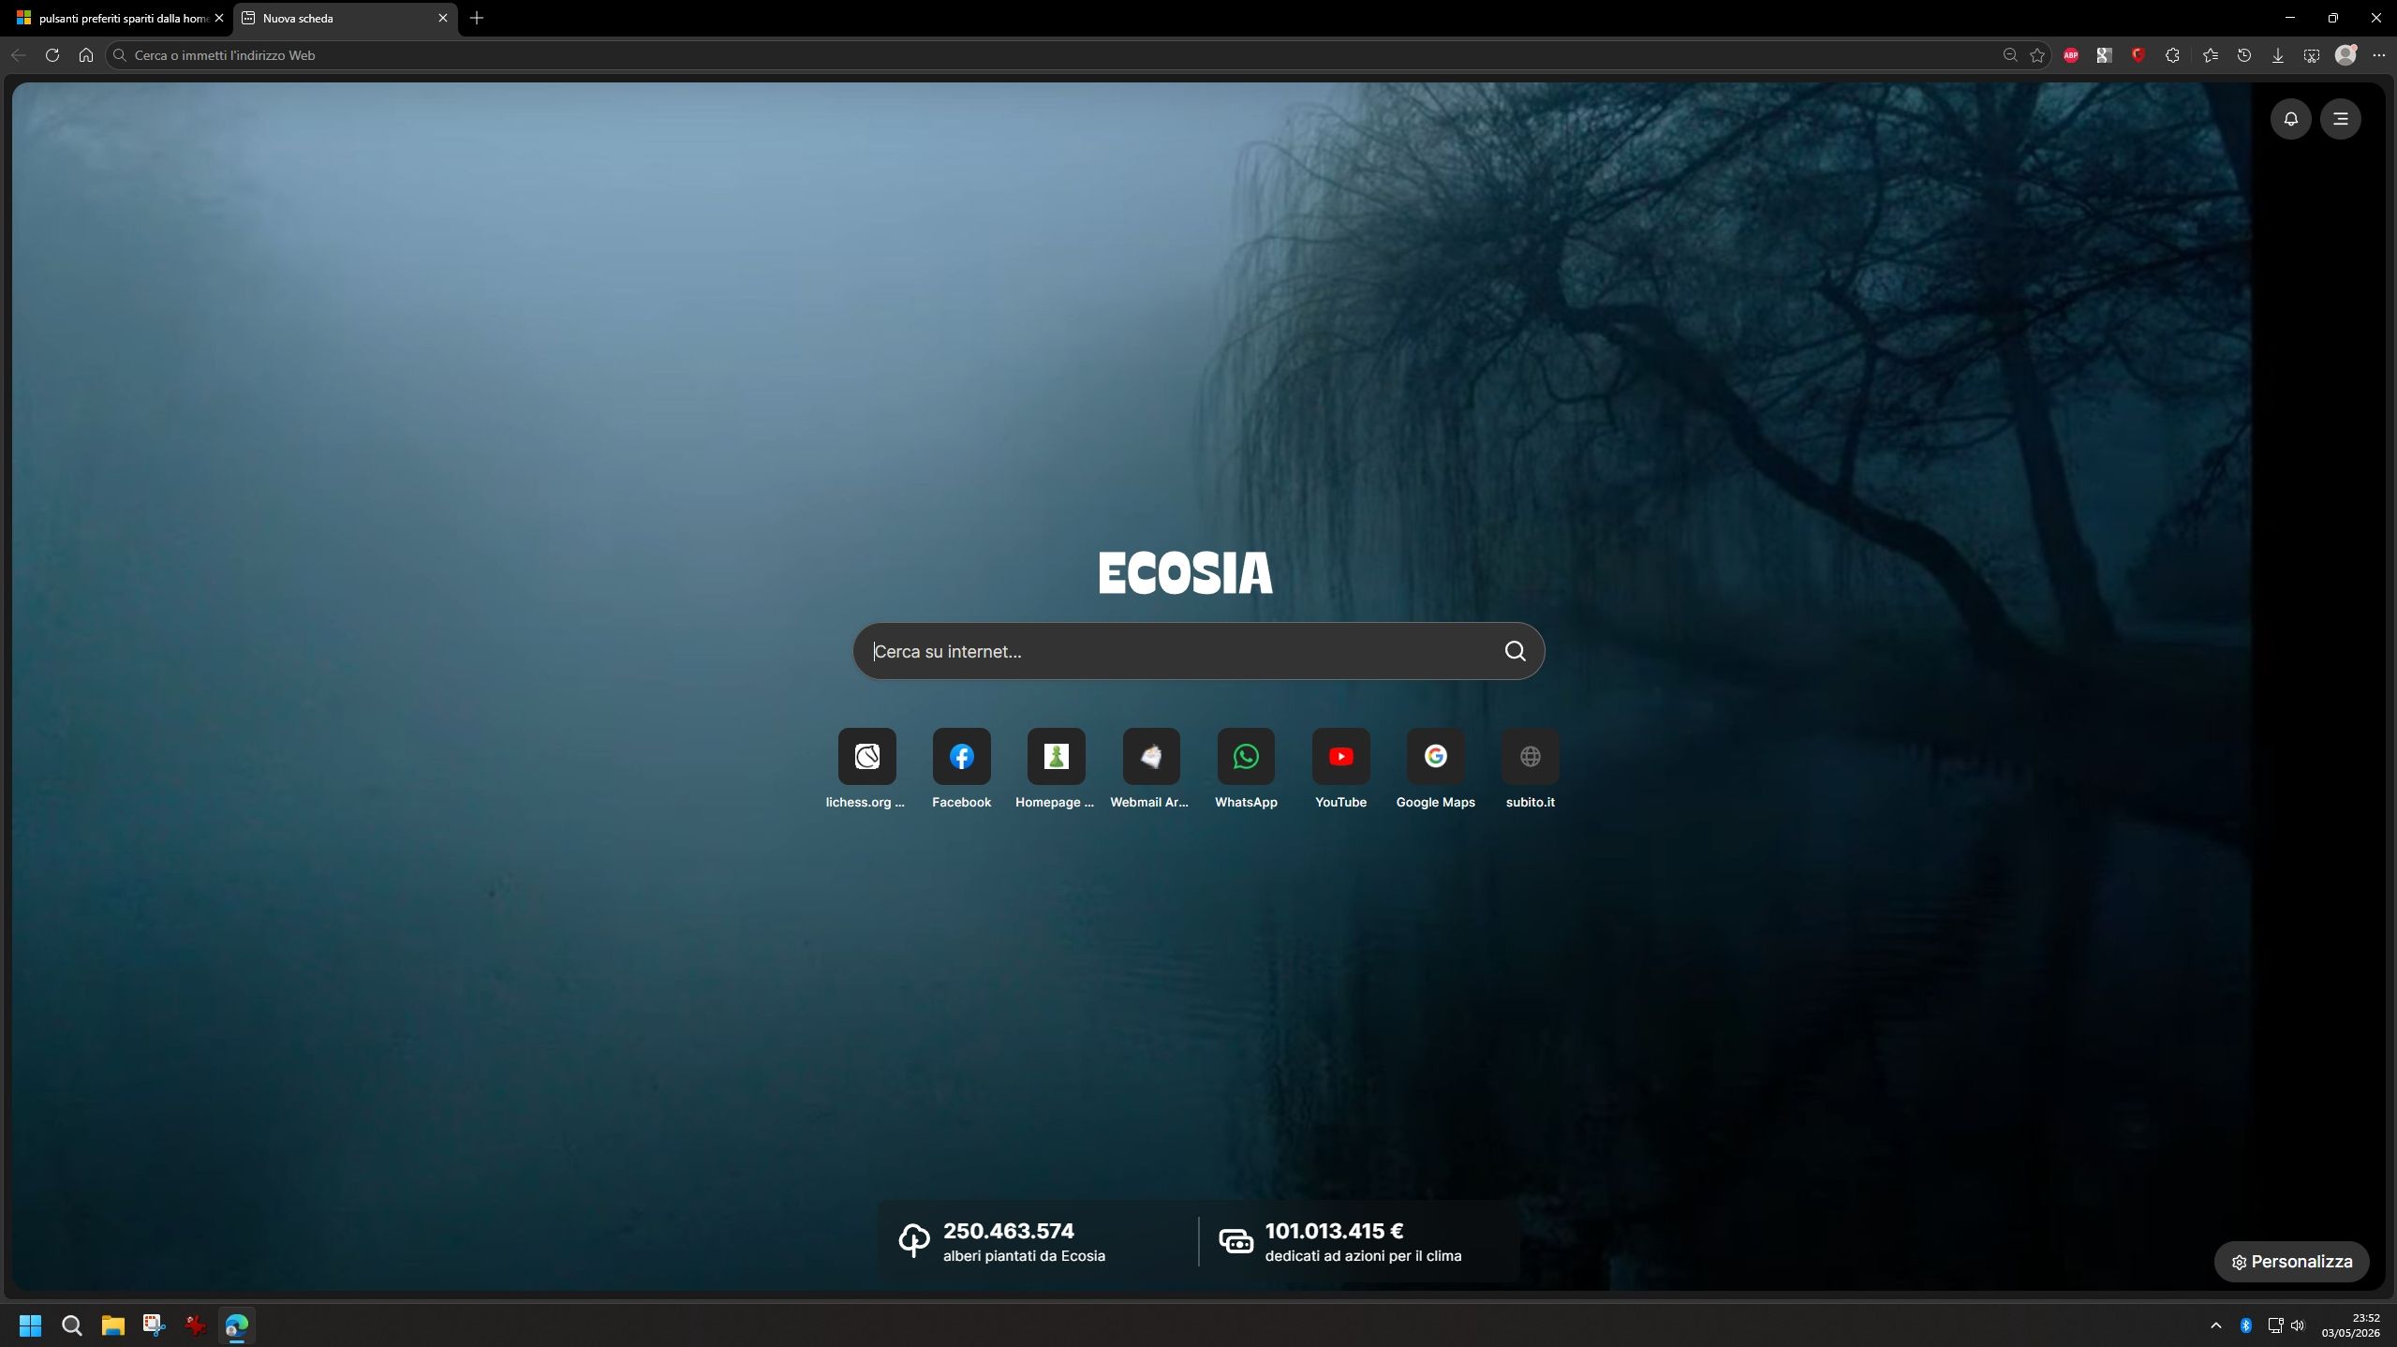2397x1347 pixels.
Task: Open the subito.it shortcut tile
Action: 1530,756
